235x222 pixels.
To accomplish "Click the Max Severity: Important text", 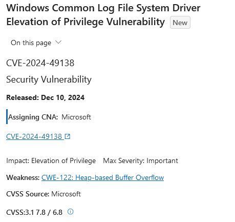I will (140, 161).
